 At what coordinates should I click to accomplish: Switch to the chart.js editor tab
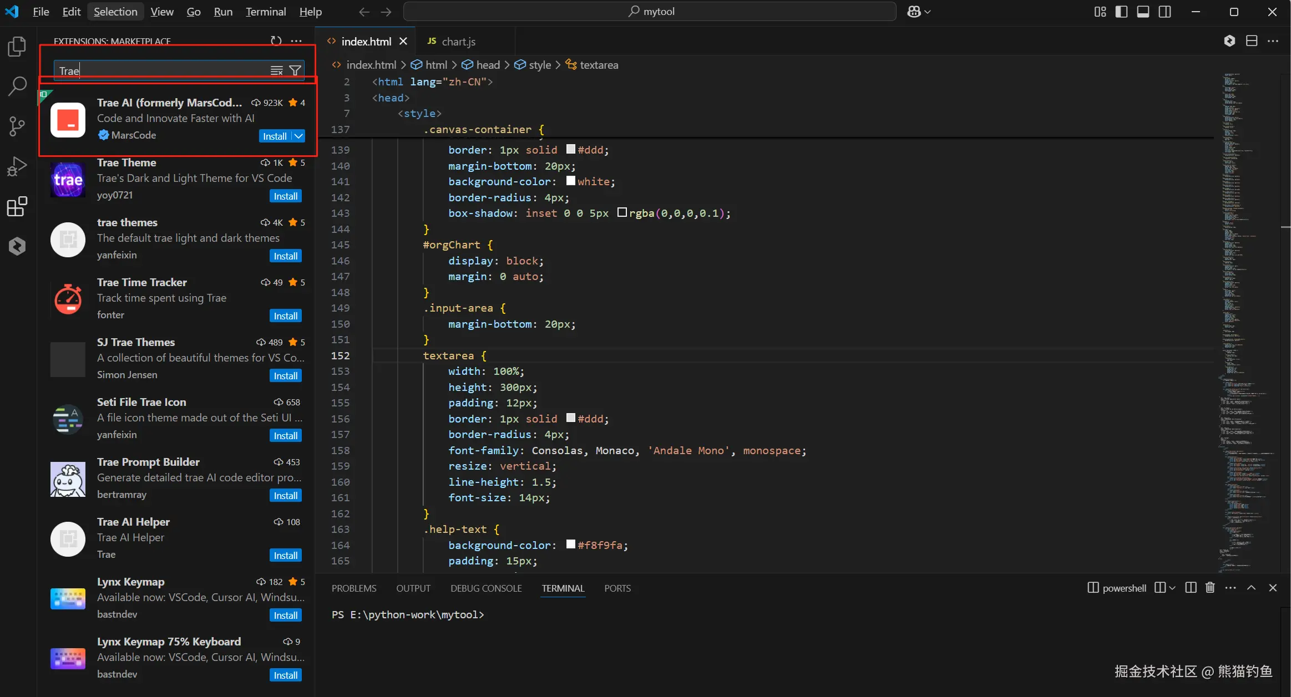pyautogui.click(x=458, y=42)
